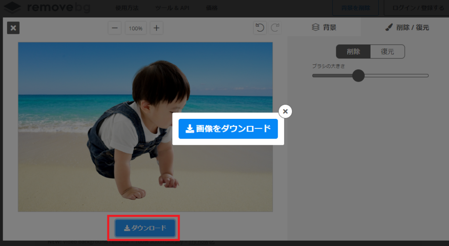Select the 削除 erase mode
Viewport: 449px width, 246px height.
353,51
